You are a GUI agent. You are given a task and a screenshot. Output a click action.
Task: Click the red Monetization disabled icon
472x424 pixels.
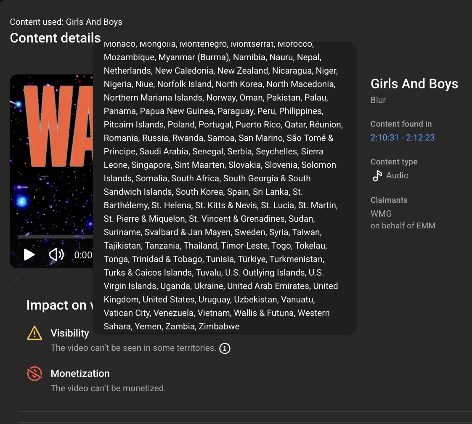coord(34,374)
